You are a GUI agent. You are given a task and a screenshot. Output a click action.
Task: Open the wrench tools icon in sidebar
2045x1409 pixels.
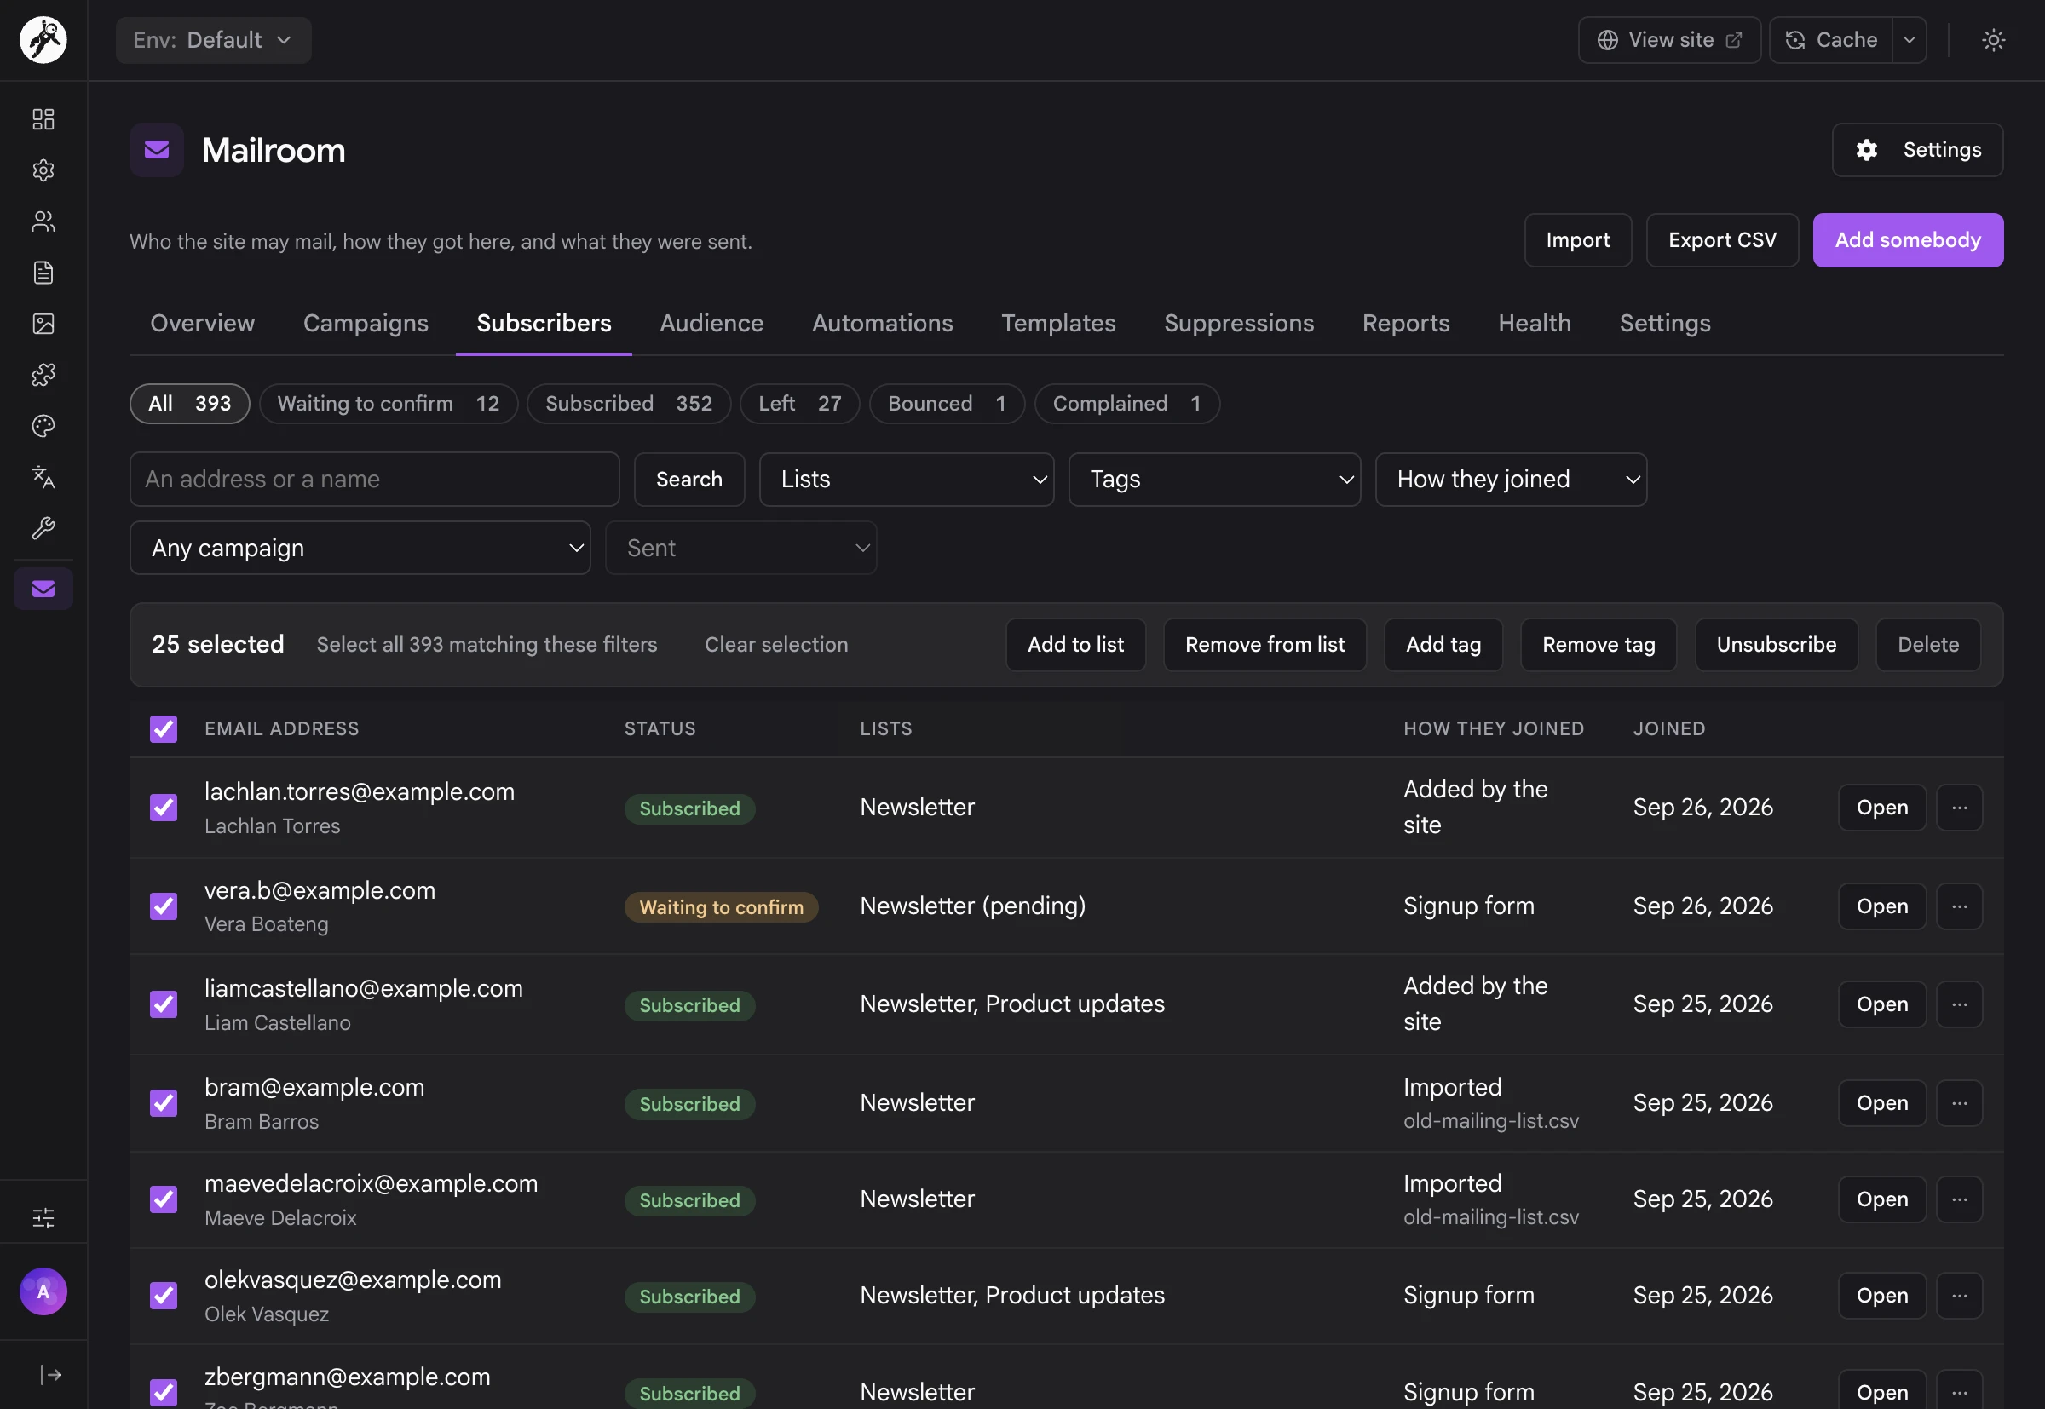(x=43, y=529)
